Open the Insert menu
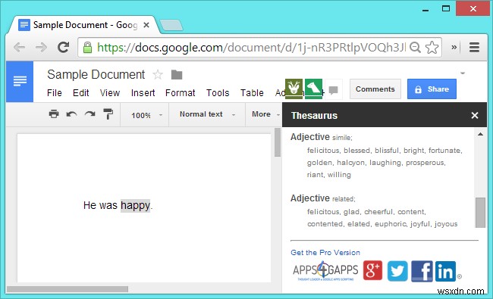This screenshot has width=493, height=299. [143, 93]
